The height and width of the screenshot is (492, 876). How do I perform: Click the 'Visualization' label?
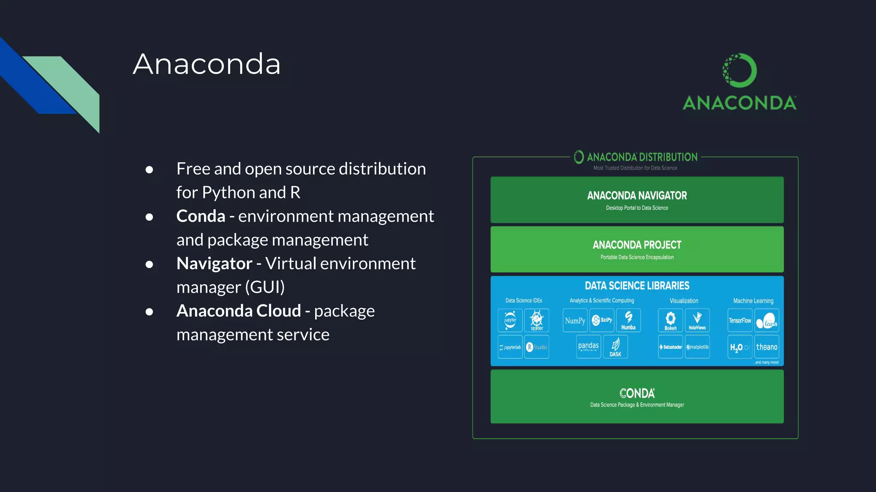click(x=684, y=301)
